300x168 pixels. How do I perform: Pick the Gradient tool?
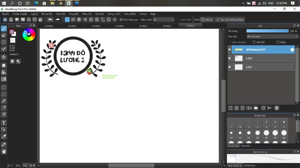tap(4, 79)
